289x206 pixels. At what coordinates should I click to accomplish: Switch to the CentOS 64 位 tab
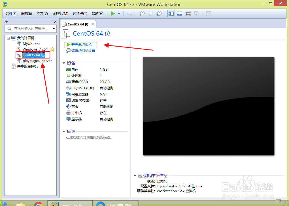click(x=76, y=24)
